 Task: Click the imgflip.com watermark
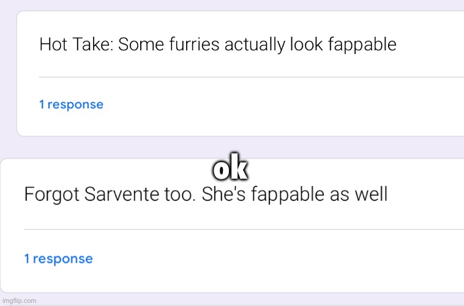[19, 300]
